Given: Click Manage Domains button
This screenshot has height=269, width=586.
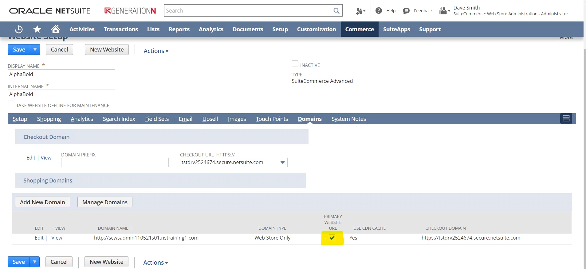Looking at the screenshot, I should (x=105, y=202).
